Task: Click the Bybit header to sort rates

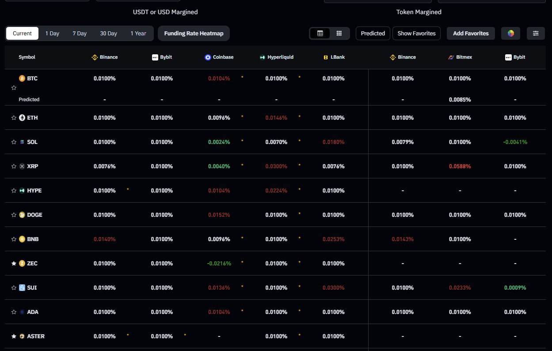Action: click(x=162, y=57)
